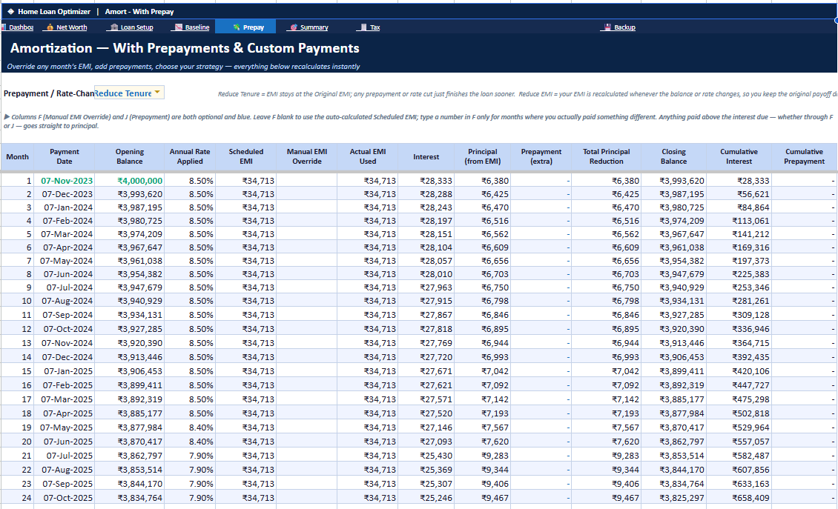Click the Prepayment (extra) header
This screenshot has height=509, width=838.
(541, 157)
